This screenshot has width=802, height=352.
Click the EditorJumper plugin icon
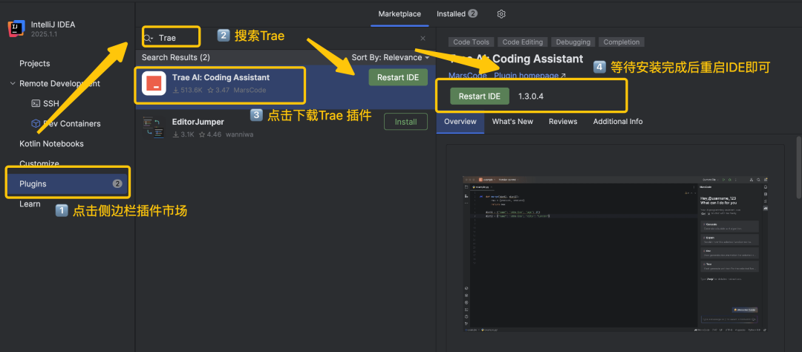pos(154,128)
